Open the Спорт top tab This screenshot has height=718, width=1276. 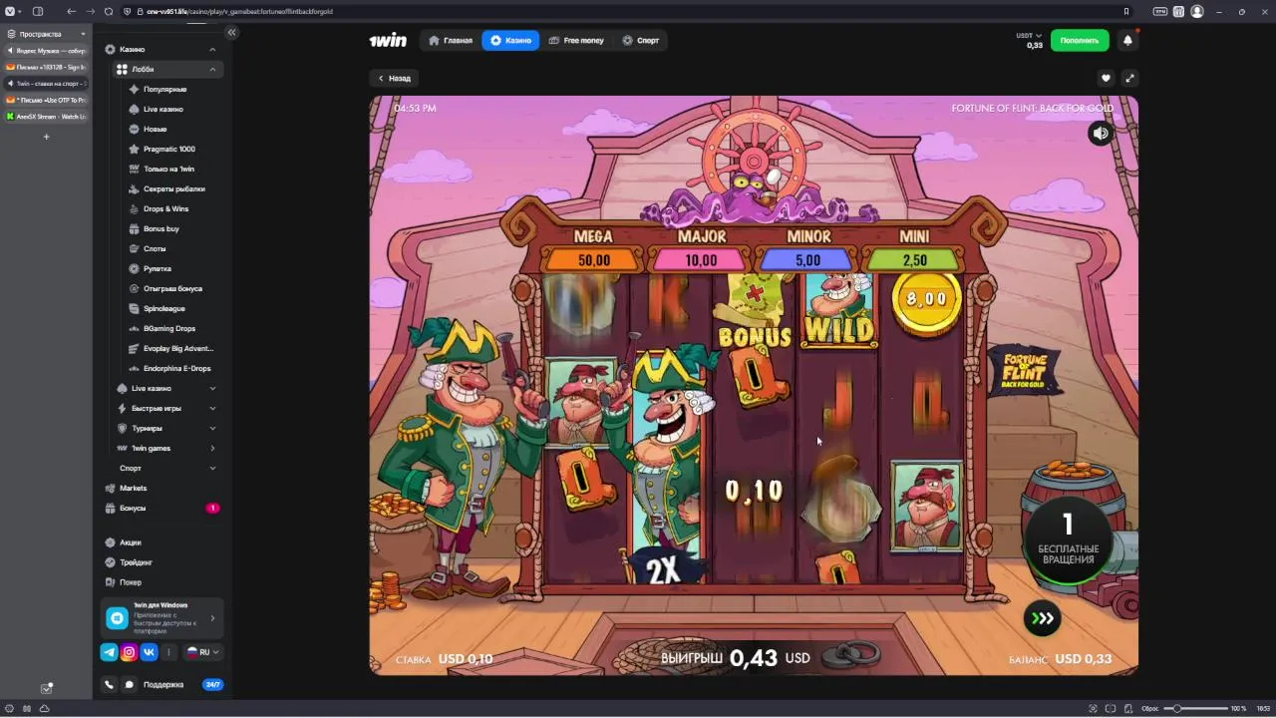coord(640,41)
